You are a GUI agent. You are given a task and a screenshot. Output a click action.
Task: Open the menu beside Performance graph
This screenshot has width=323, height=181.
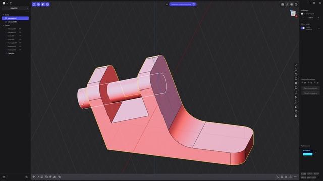pos(316,152)
